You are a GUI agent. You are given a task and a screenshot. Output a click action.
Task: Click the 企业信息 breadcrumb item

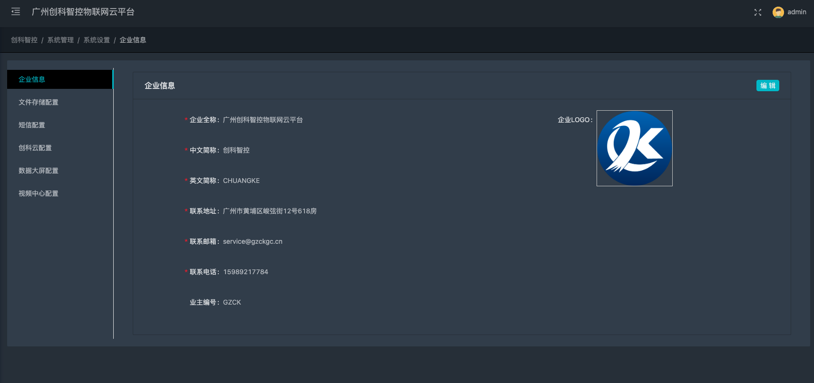133,40
